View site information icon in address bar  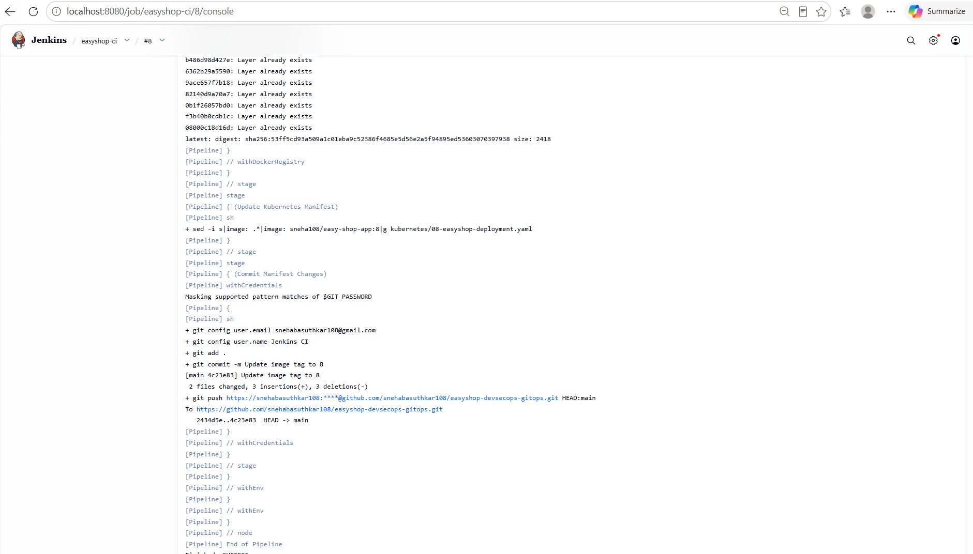tap(56, 11)
